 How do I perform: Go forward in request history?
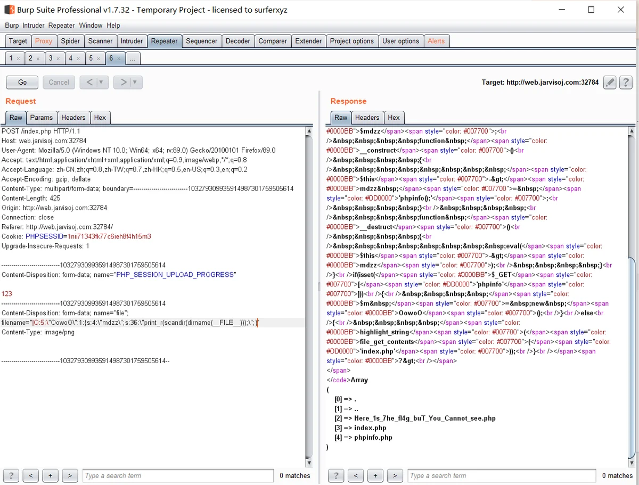pos(123,83)
